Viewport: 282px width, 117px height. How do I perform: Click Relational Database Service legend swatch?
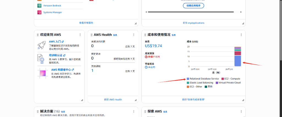(188, 79)
